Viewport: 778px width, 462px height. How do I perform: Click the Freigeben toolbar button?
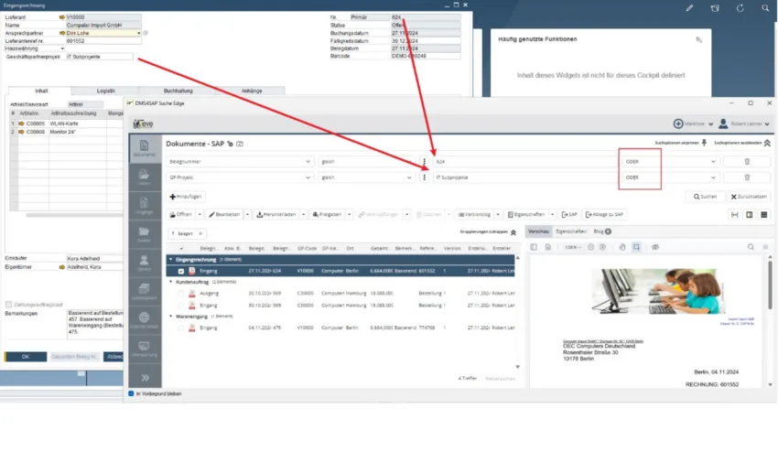327,215
